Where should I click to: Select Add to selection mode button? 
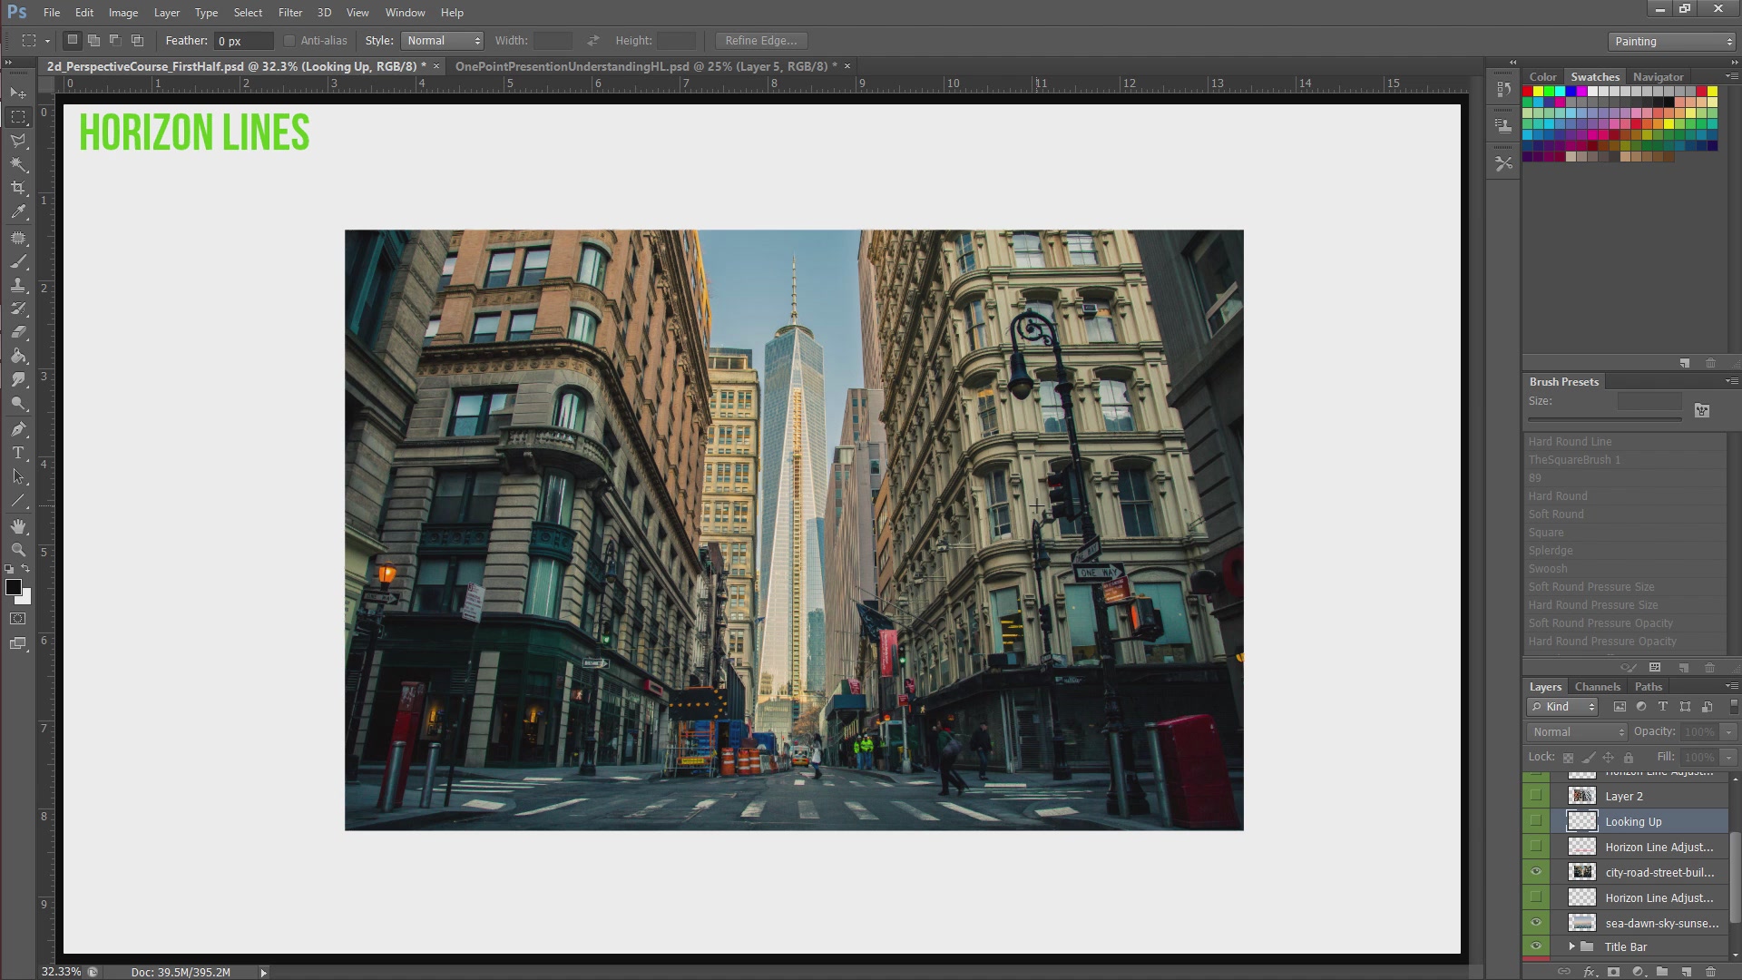(x=93, y=41)
